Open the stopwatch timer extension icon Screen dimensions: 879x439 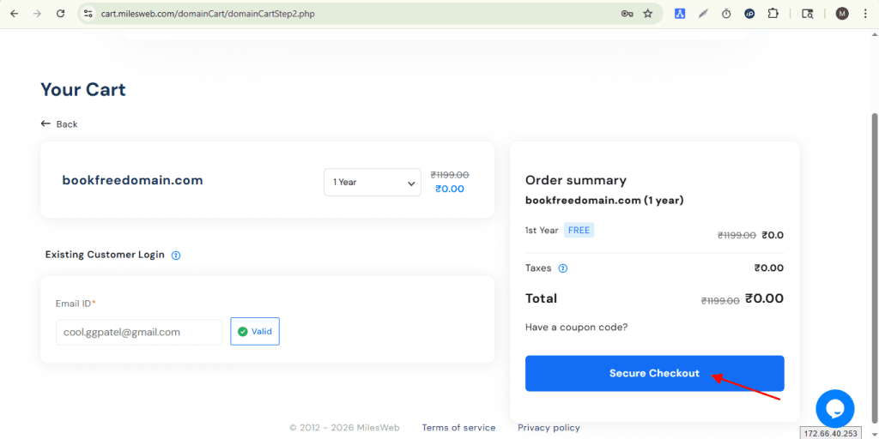pyautogui.click(x=726, y=14)
